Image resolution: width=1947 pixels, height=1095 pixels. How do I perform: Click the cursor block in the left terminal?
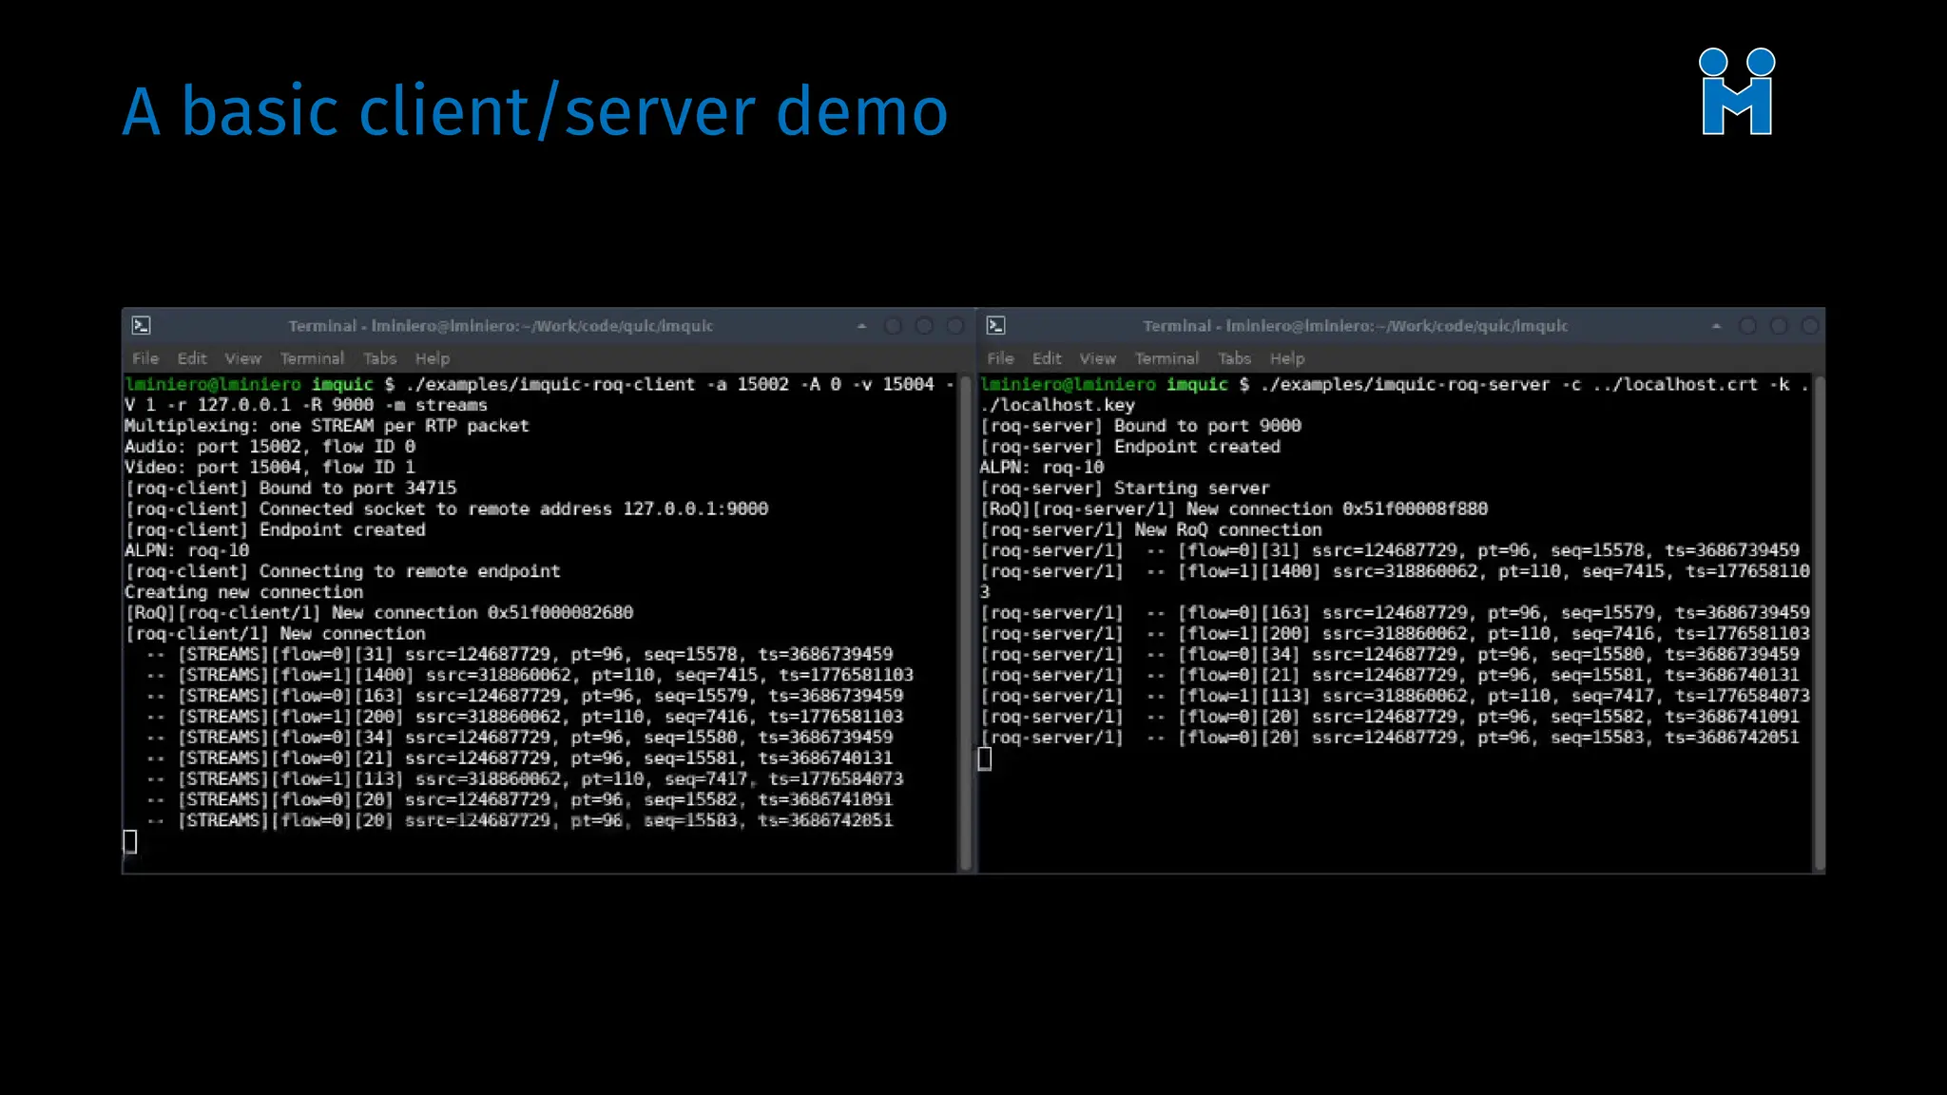pyautogui.click(x=130, y=842)
